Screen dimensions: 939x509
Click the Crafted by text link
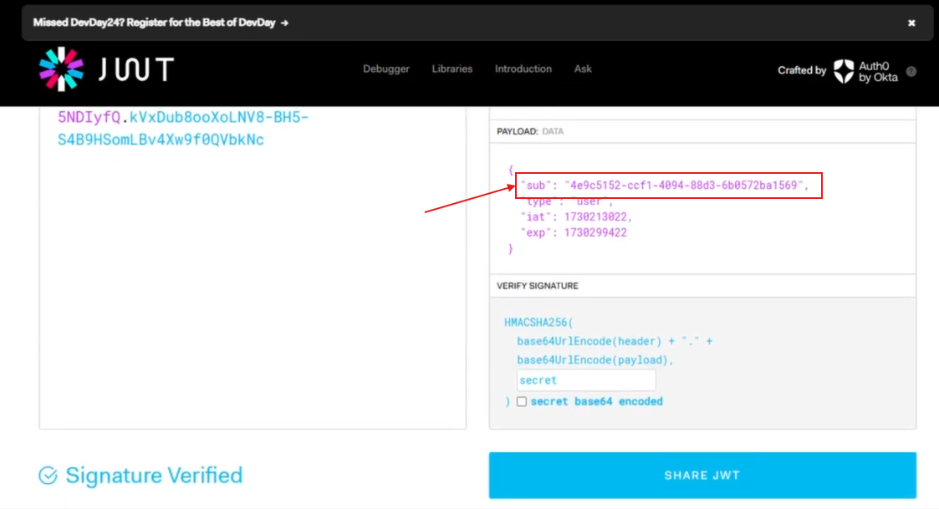pyautogui.click(x=801, y=71)
